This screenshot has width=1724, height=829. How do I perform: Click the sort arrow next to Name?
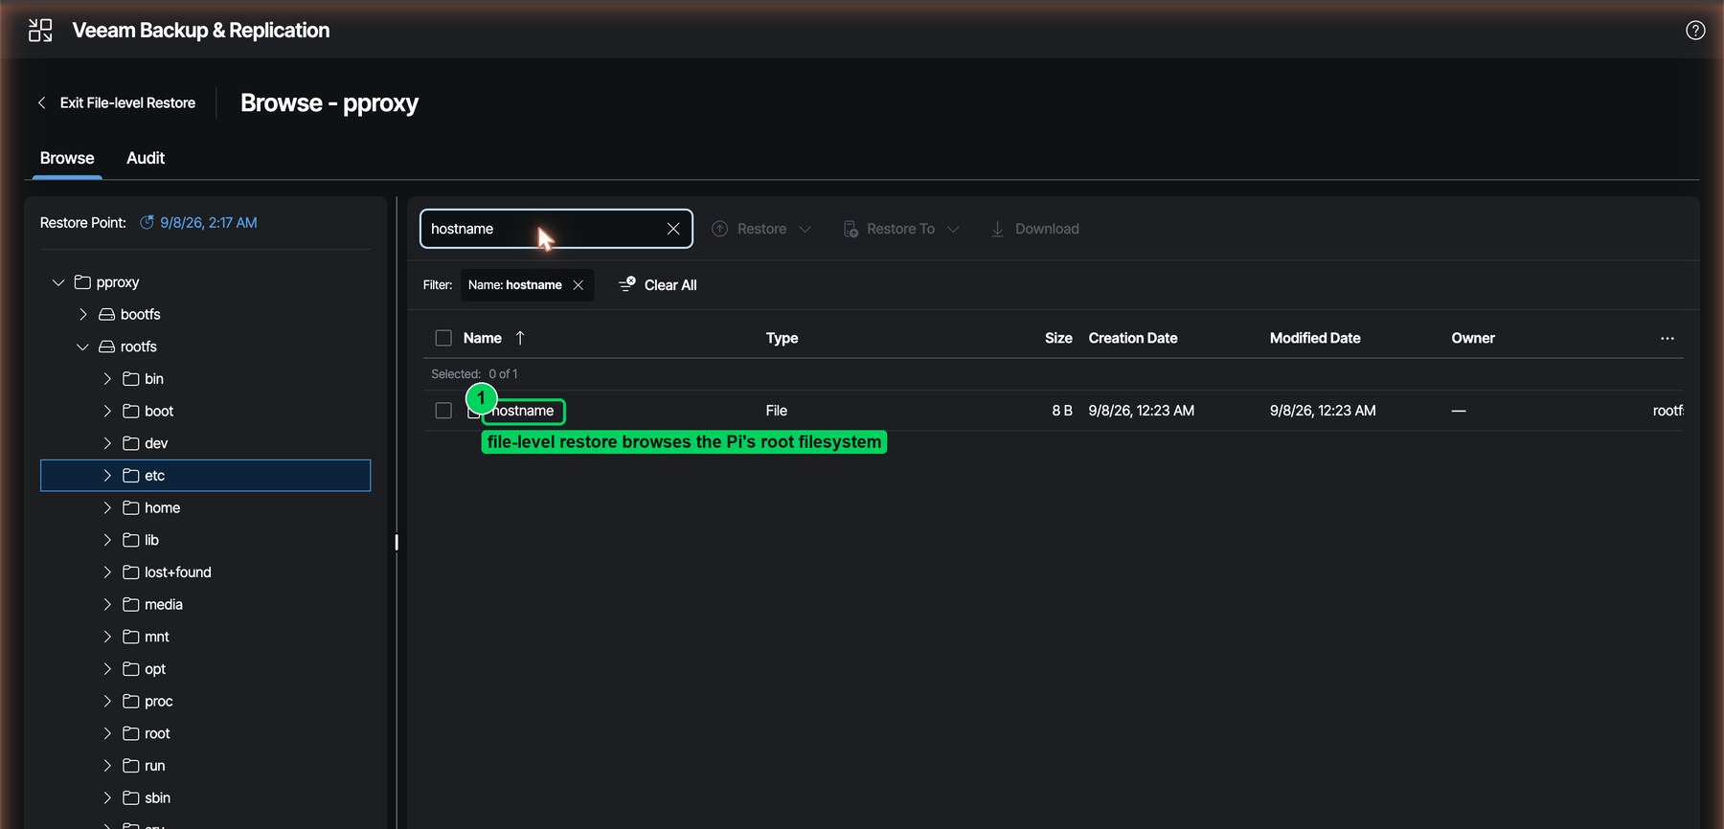click(x=520, y=338)
